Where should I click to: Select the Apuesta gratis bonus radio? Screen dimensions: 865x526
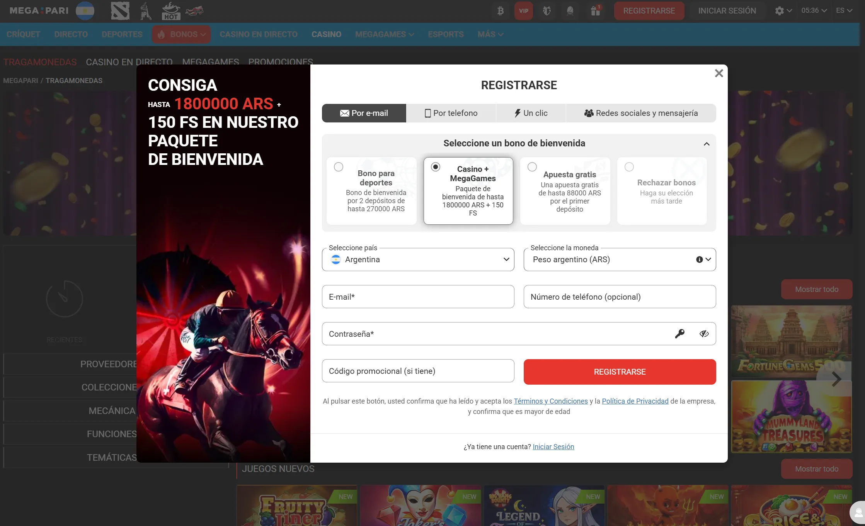(x=532, y=167)
